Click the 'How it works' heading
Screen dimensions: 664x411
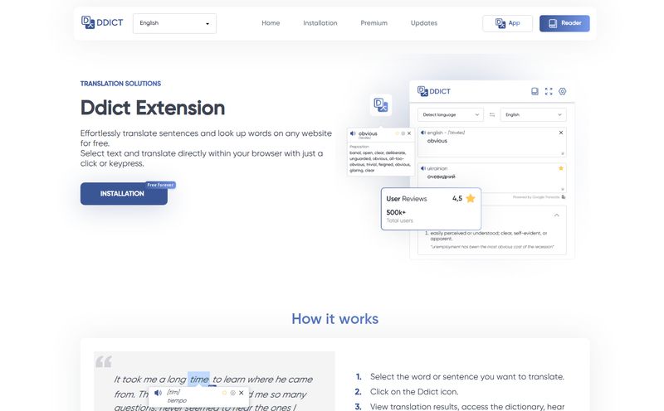tap(335, 319)
